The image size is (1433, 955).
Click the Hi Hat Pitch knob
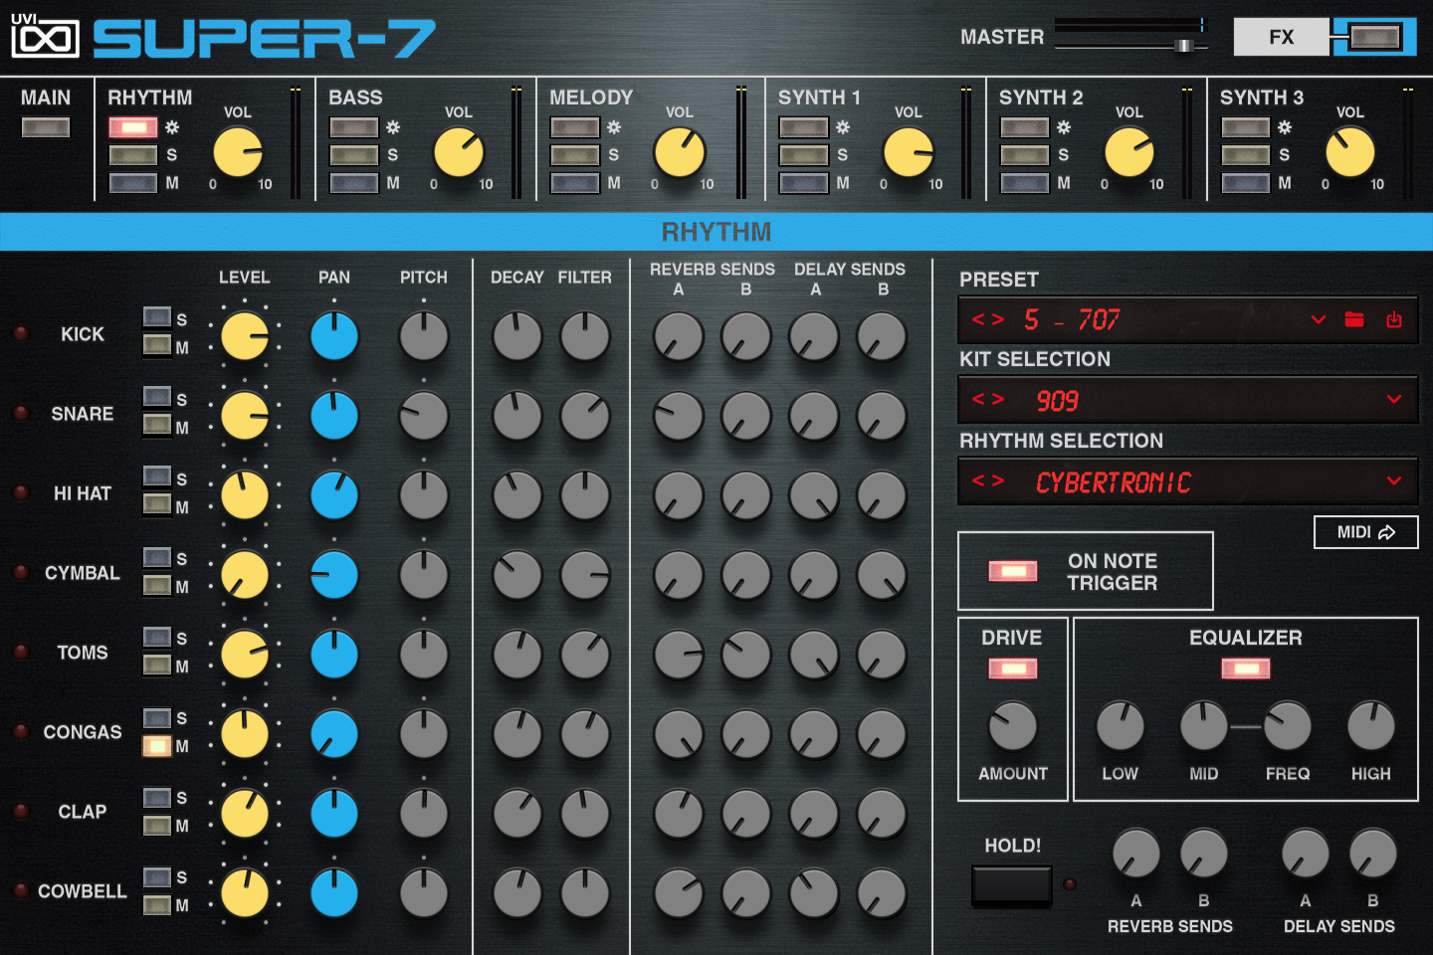point(424,495)
